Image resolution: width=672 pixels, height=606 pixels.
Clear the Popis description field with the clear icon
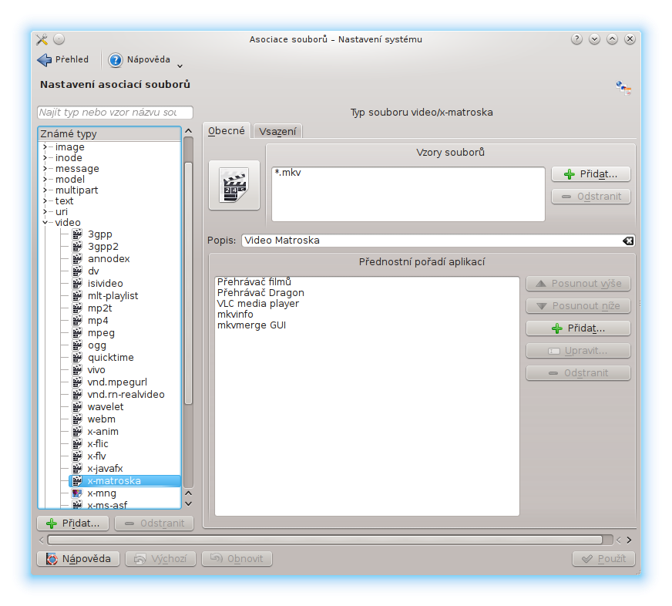point(628,241)
